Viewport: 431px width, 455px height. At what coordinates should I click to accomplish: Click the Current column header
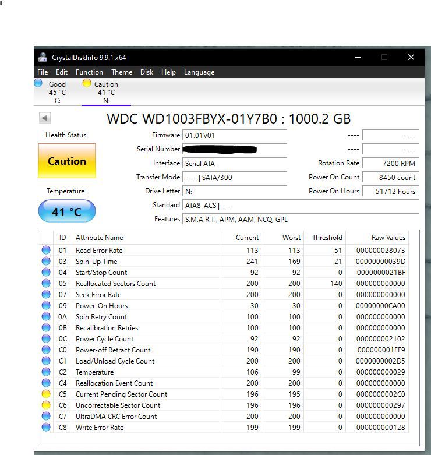pos(241,237)
